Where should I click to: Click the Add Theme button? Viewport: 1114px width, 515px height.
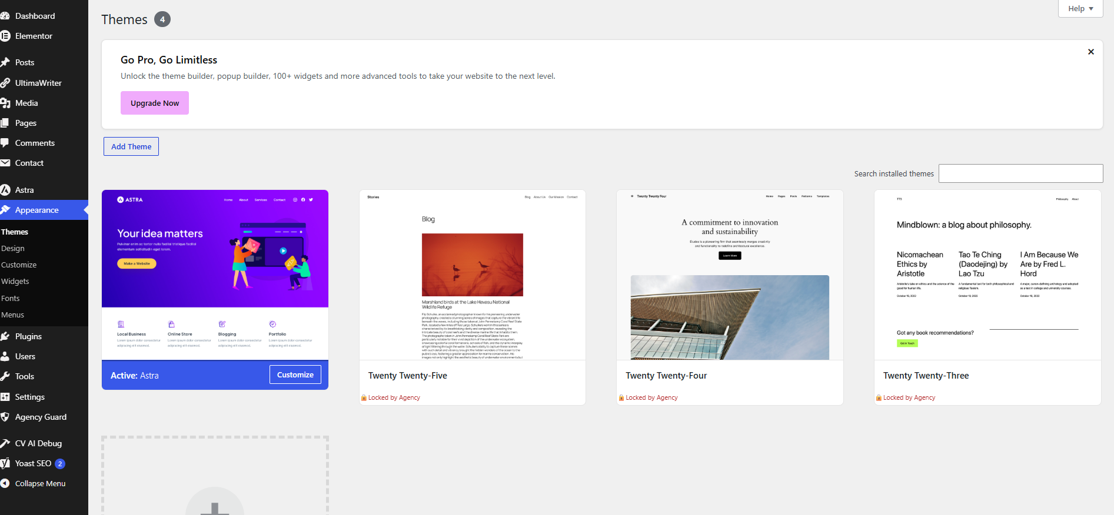(131, 146)
